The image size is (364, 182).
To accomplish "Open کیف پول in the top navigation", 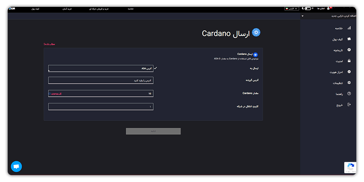I will point(35,9).
